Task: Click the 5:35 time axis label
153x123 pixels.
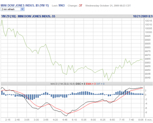Action: 84,120
